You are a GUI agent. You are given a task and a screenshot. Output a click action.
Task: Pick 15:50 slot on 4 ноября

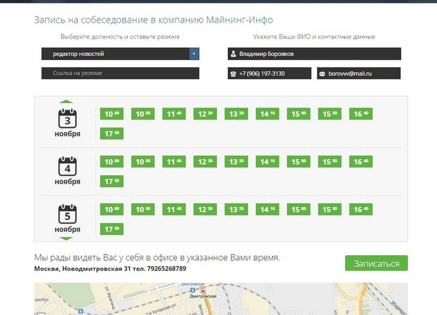pyautogui.click(x=329, y=162)
